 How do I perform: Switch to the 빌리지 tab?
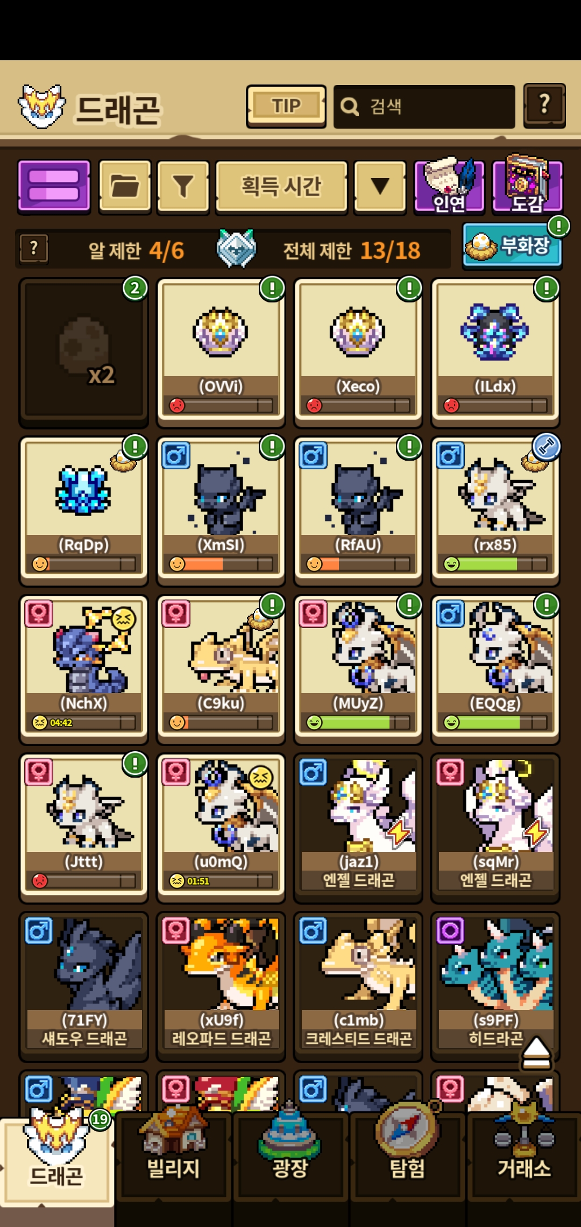coord(174,1155)
